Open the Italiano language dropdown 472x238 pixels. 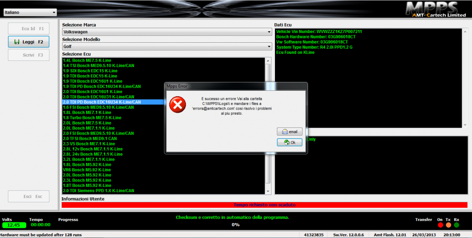coord(30,12)
